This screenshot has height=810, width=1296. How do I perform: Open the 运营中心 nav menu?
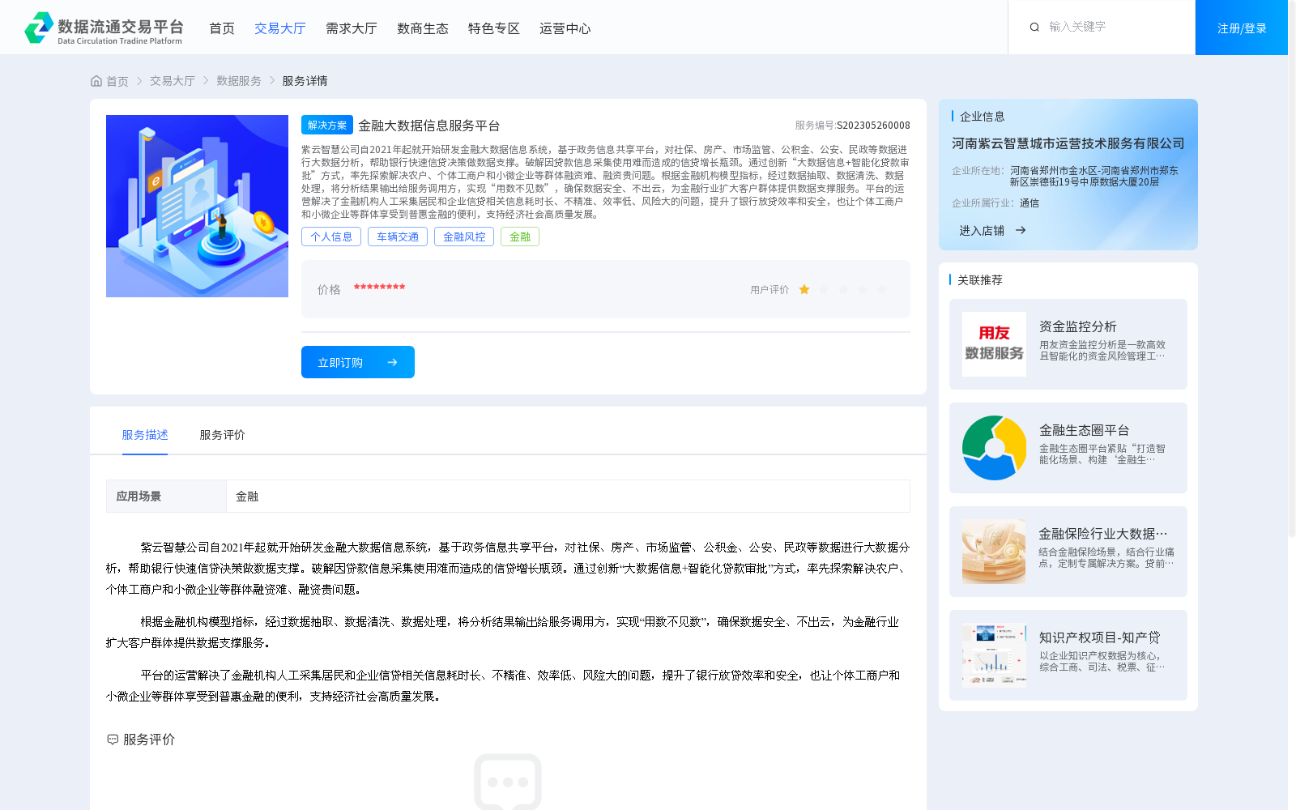coord(565,28)
